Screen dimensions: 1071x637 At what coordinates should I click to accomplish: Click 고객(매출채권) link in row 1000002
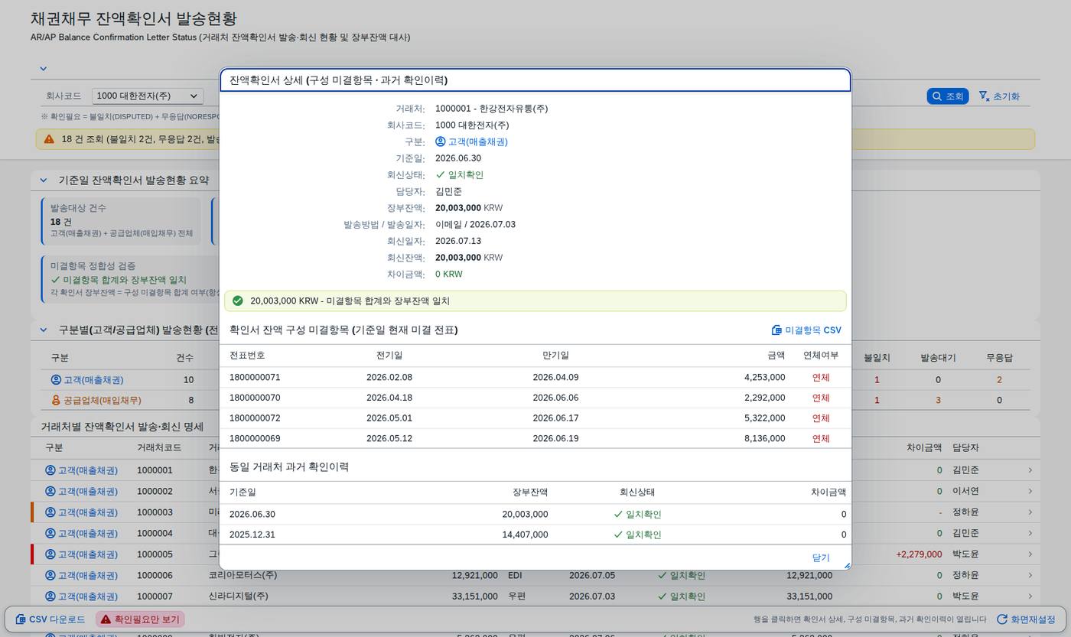click(81, 491)
